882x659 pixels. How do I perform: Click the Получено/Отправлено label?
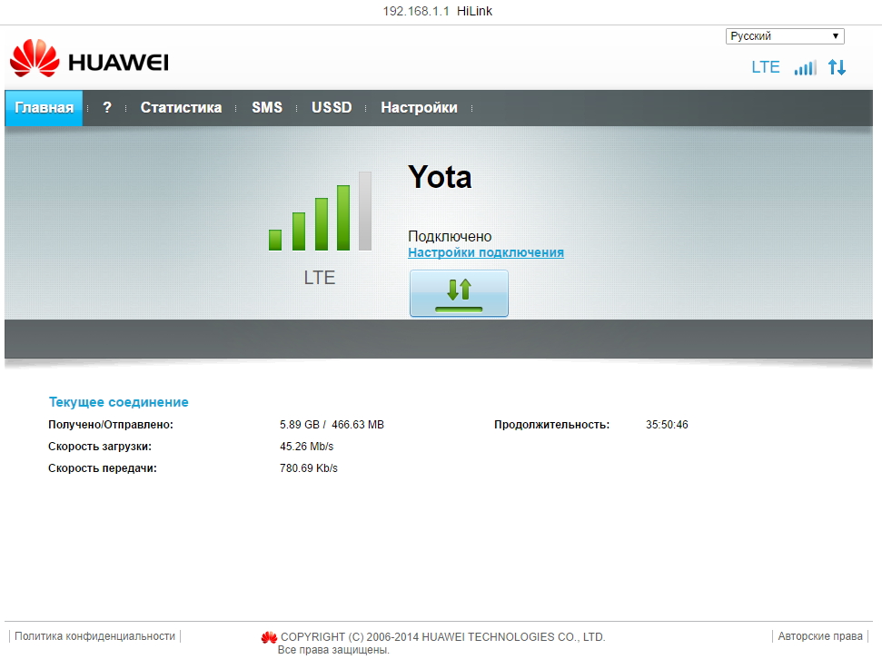point(111,425)
